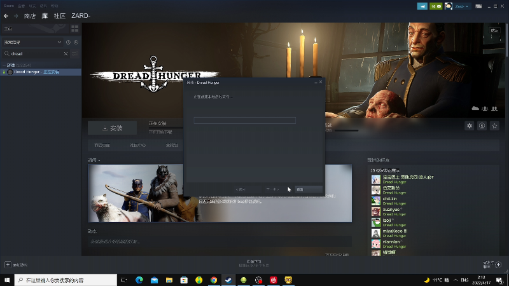Open add a game plus icon
This screenshot has height=286, width=509.
click(x=8, y=265)
